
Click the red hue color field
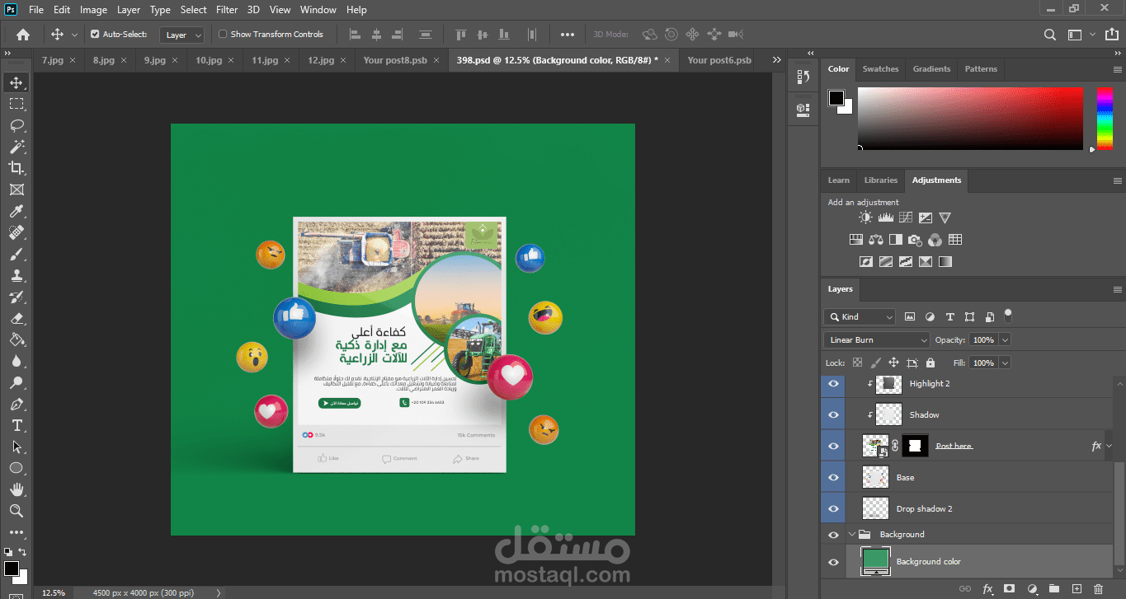(970, 119)
